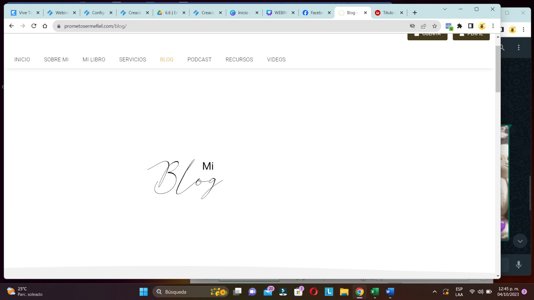Screen dimensions: 534x300
Task: Close the Facebook tab
Action: coord(329,13)
